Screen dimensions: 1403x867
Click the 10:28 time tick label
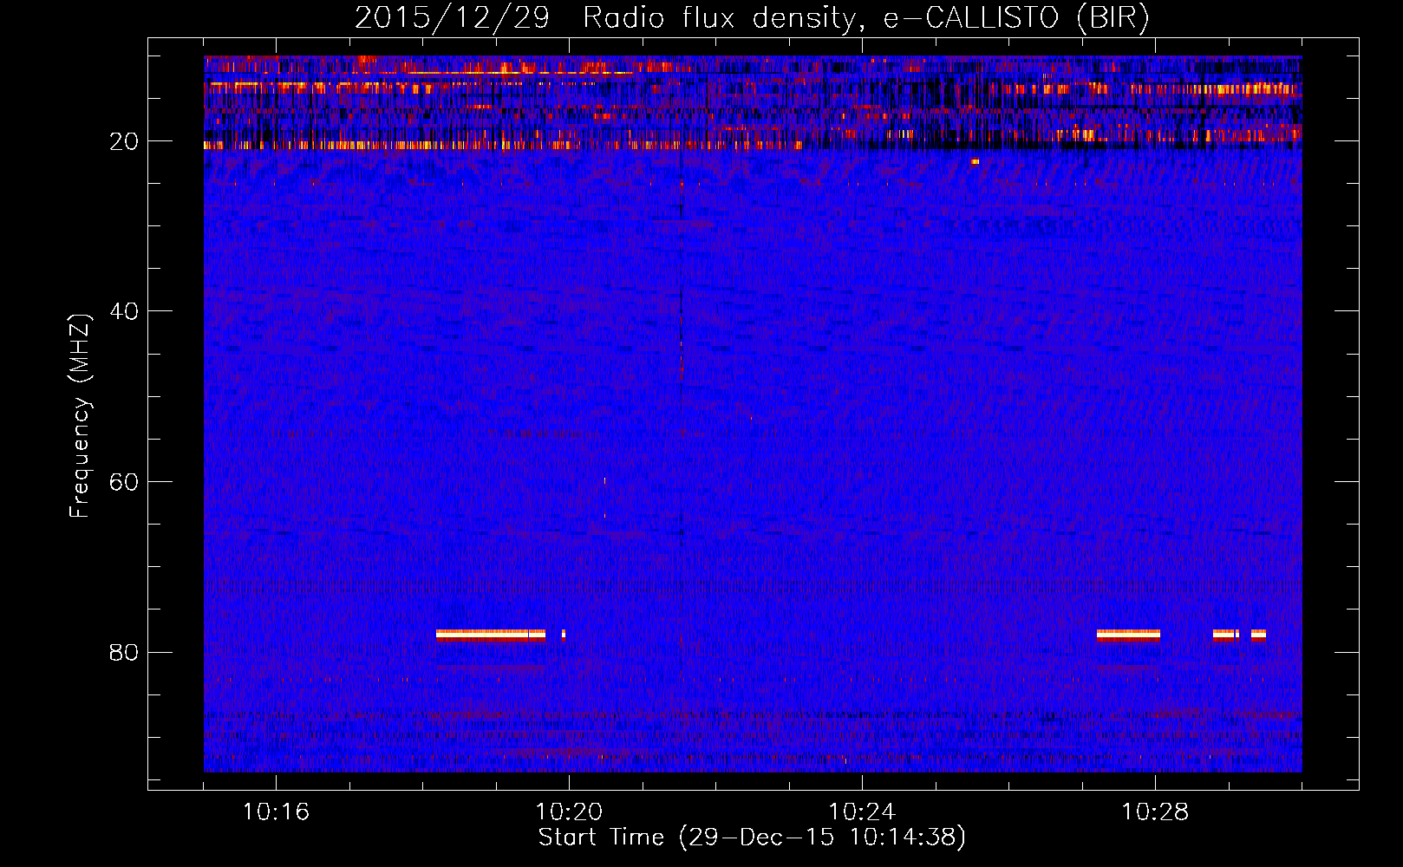coord(1155,812)
